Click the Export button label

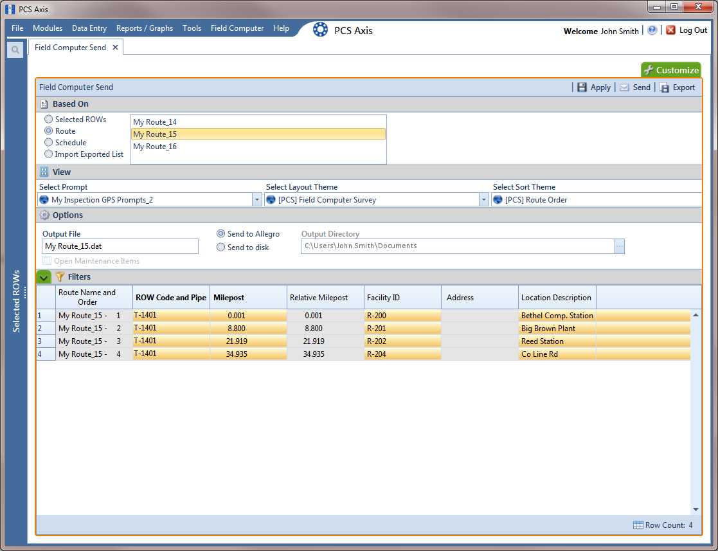click(x=684, y=87)
